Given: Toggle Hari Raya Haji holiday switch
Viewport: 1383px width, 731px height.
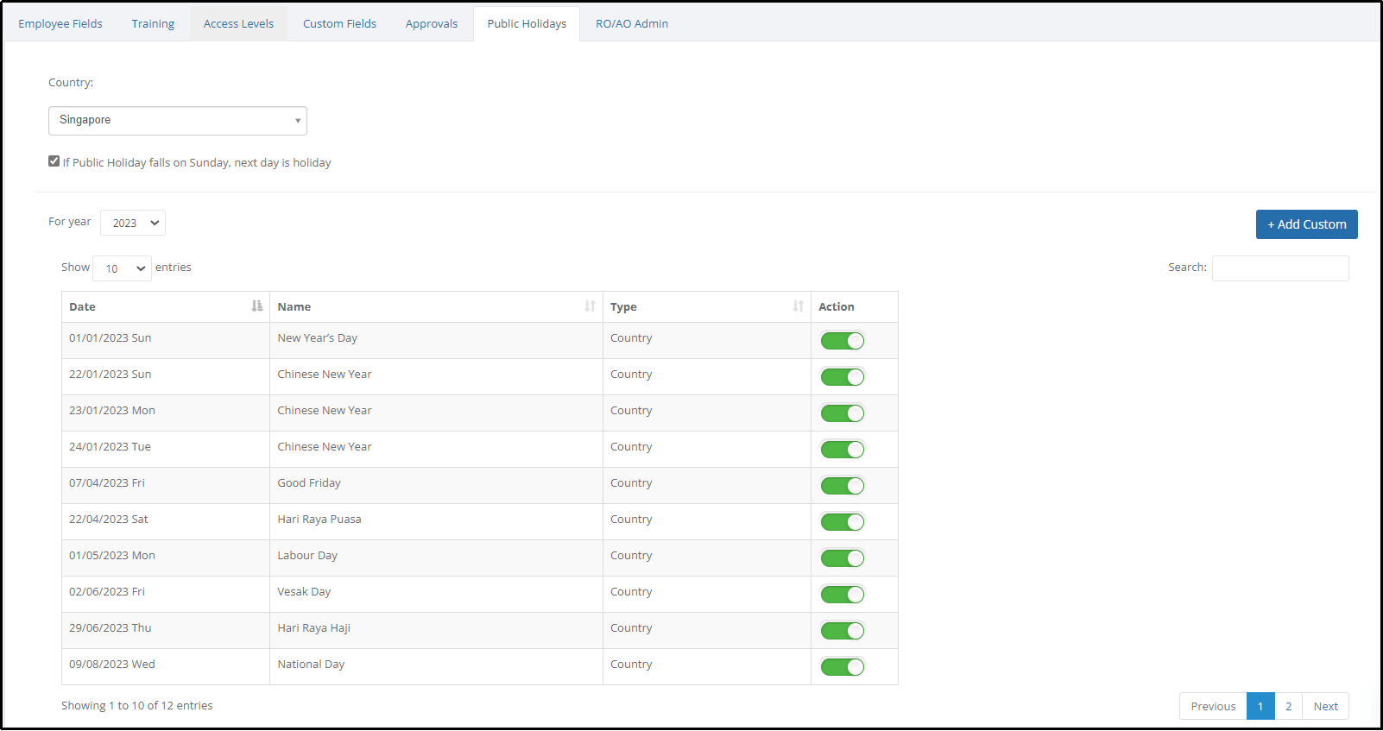Looking at the screenshot, I should coord(843,631).
